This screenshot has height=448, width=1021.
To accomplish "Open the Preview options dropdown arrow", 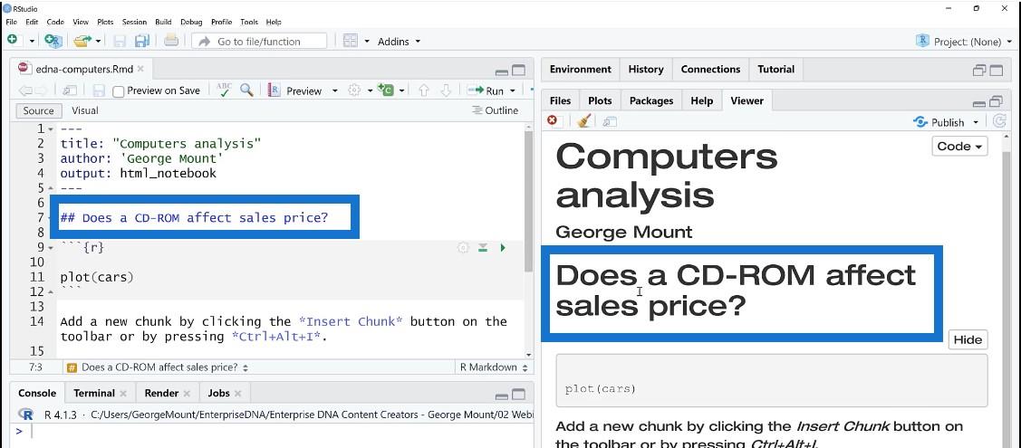I will pos(334,91).
